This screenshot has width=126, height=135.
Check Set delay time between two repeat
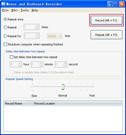coord(11,57)
